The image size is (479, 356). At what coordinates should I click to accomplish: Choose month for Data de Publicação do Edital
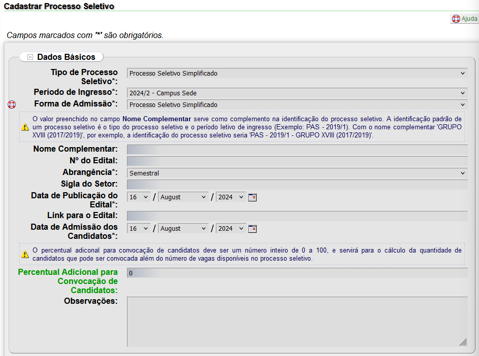[x=183, y=197]
